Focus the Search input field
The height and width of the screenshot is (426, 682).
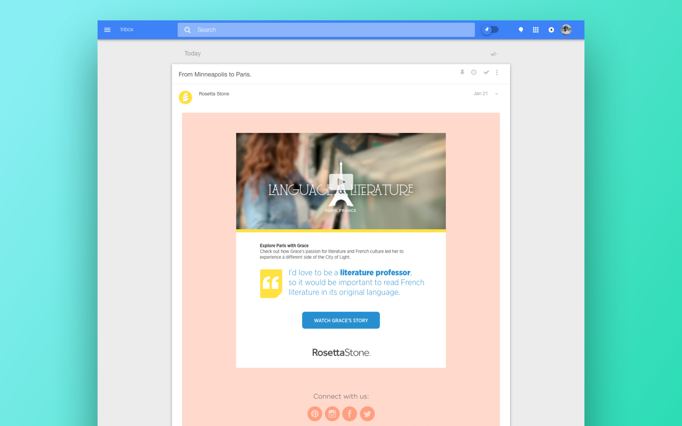326,30
